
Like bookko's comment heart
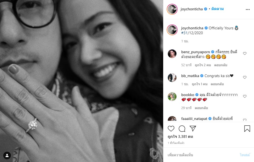click(244, 96)
